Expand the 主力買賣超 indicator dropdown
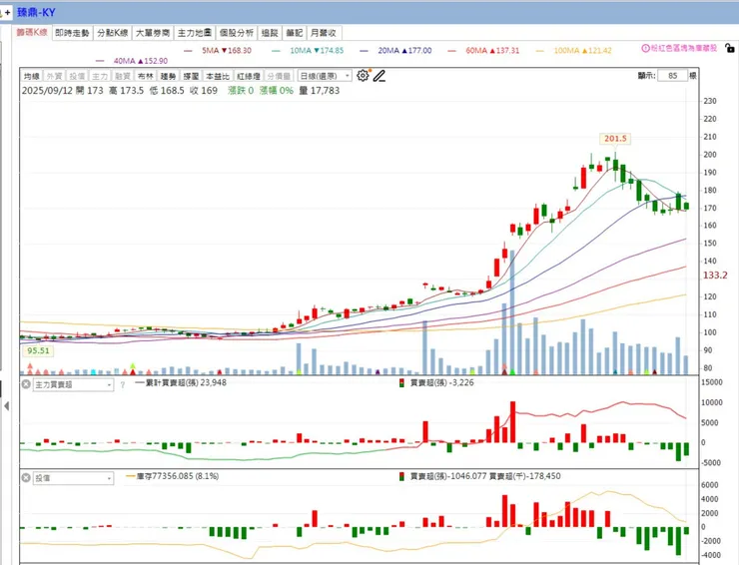The image size is (739, 565). click(x=73, y=385)
